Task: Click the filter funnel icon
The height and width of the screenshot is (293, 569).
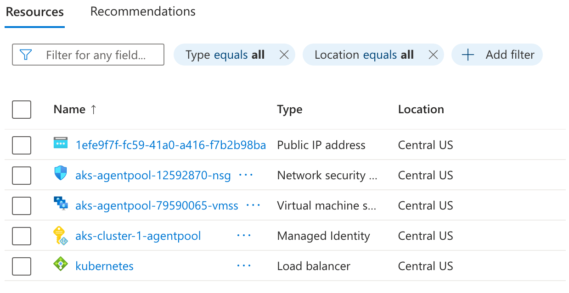Action: [26, 55]
